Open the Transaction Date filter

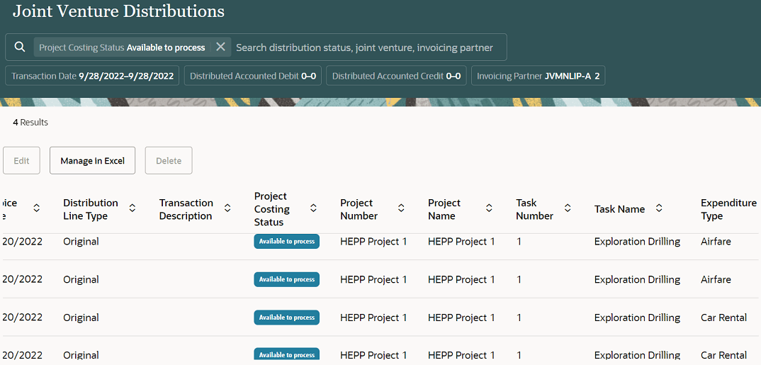tap(93, 76)
